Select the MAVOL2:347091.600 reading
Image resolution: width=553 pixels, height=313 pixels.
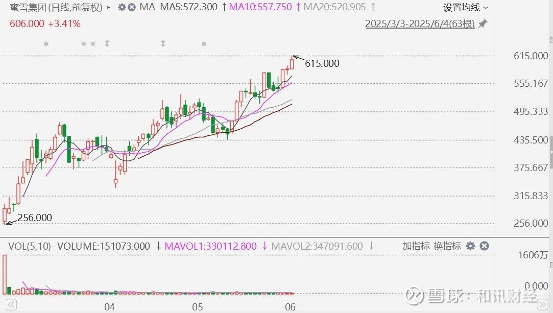(x=317, y=246)
